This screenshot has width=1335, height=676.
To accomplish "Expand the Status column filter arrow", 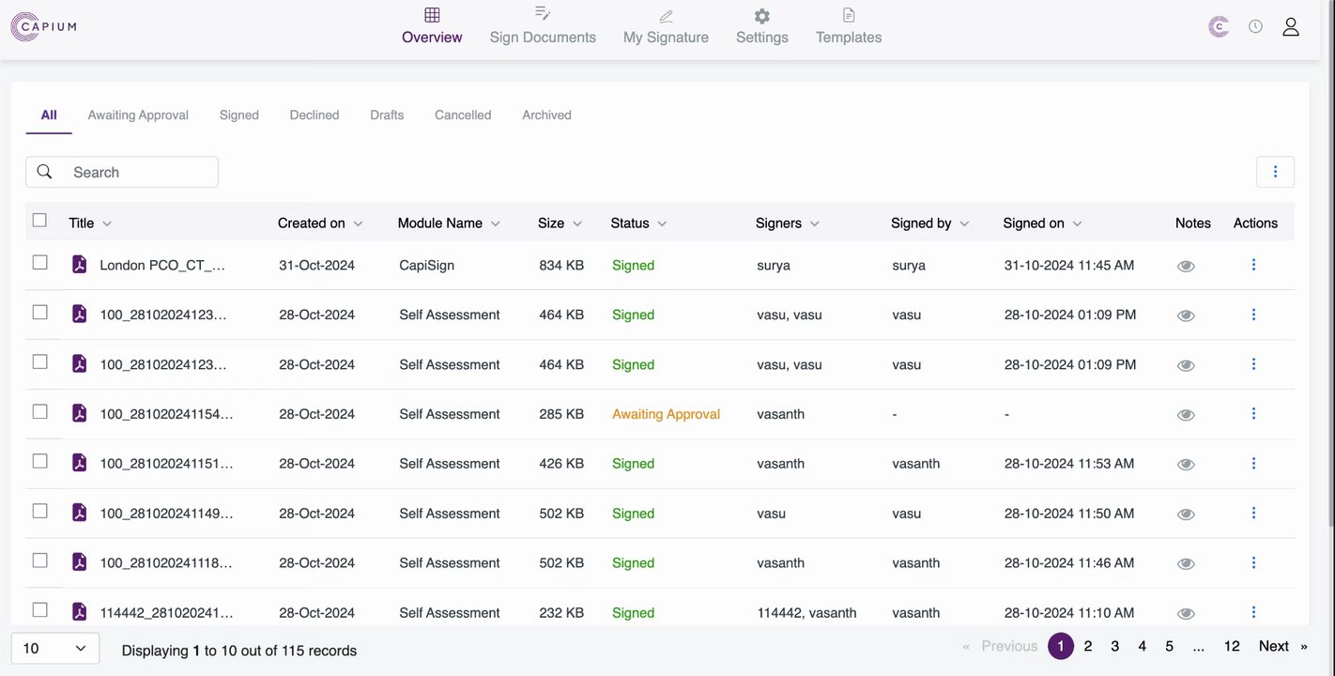I will click(x=662, y=224).
